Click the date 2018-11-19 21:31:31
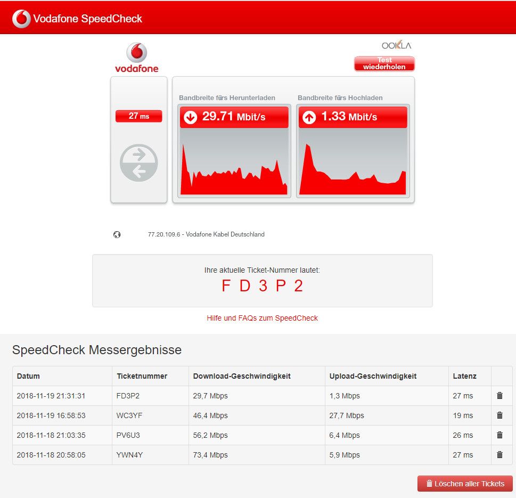516x498 pixels. pos(51,396)
